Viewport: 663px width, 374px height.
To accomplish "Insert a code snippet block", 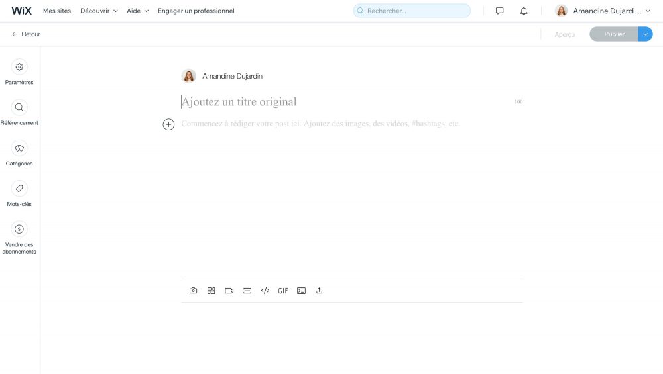I will pyautogui.click(x=301, y=291).
